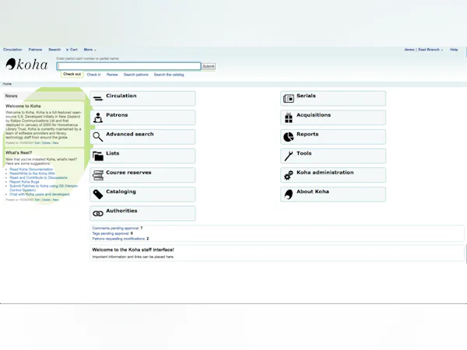Open the Authorities chain-link icon
The width and height of the screenshot is (467, 350).
(98, 213)
